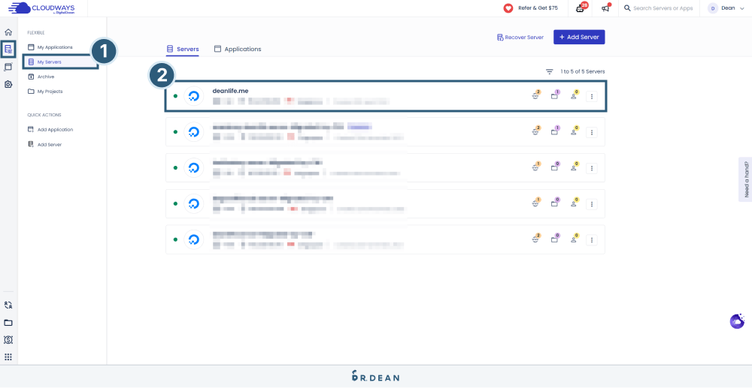Open the server transfer icon in left rail
Image resolution: width=752 pixels, height=388 pixels.
pos(8,305)
